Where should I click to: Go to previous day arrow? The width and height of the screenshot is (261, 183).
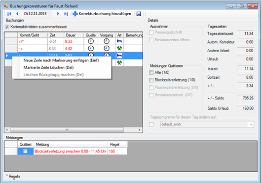click(17, 14)
